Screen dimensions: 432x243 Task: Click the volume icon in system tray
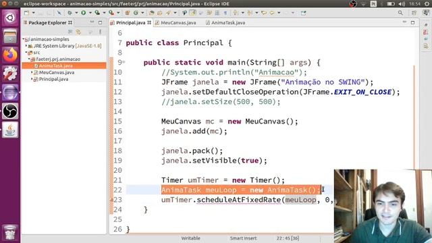[402, 4]
